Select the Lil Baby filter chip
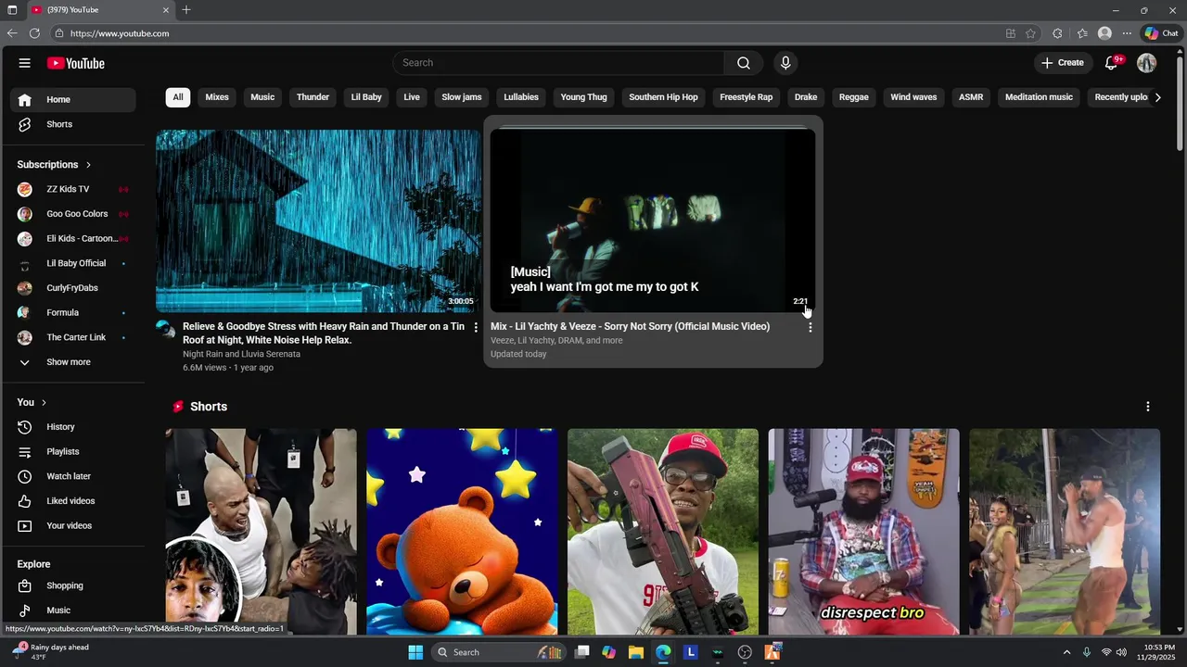1187x667 pixels. pos(366,97)
